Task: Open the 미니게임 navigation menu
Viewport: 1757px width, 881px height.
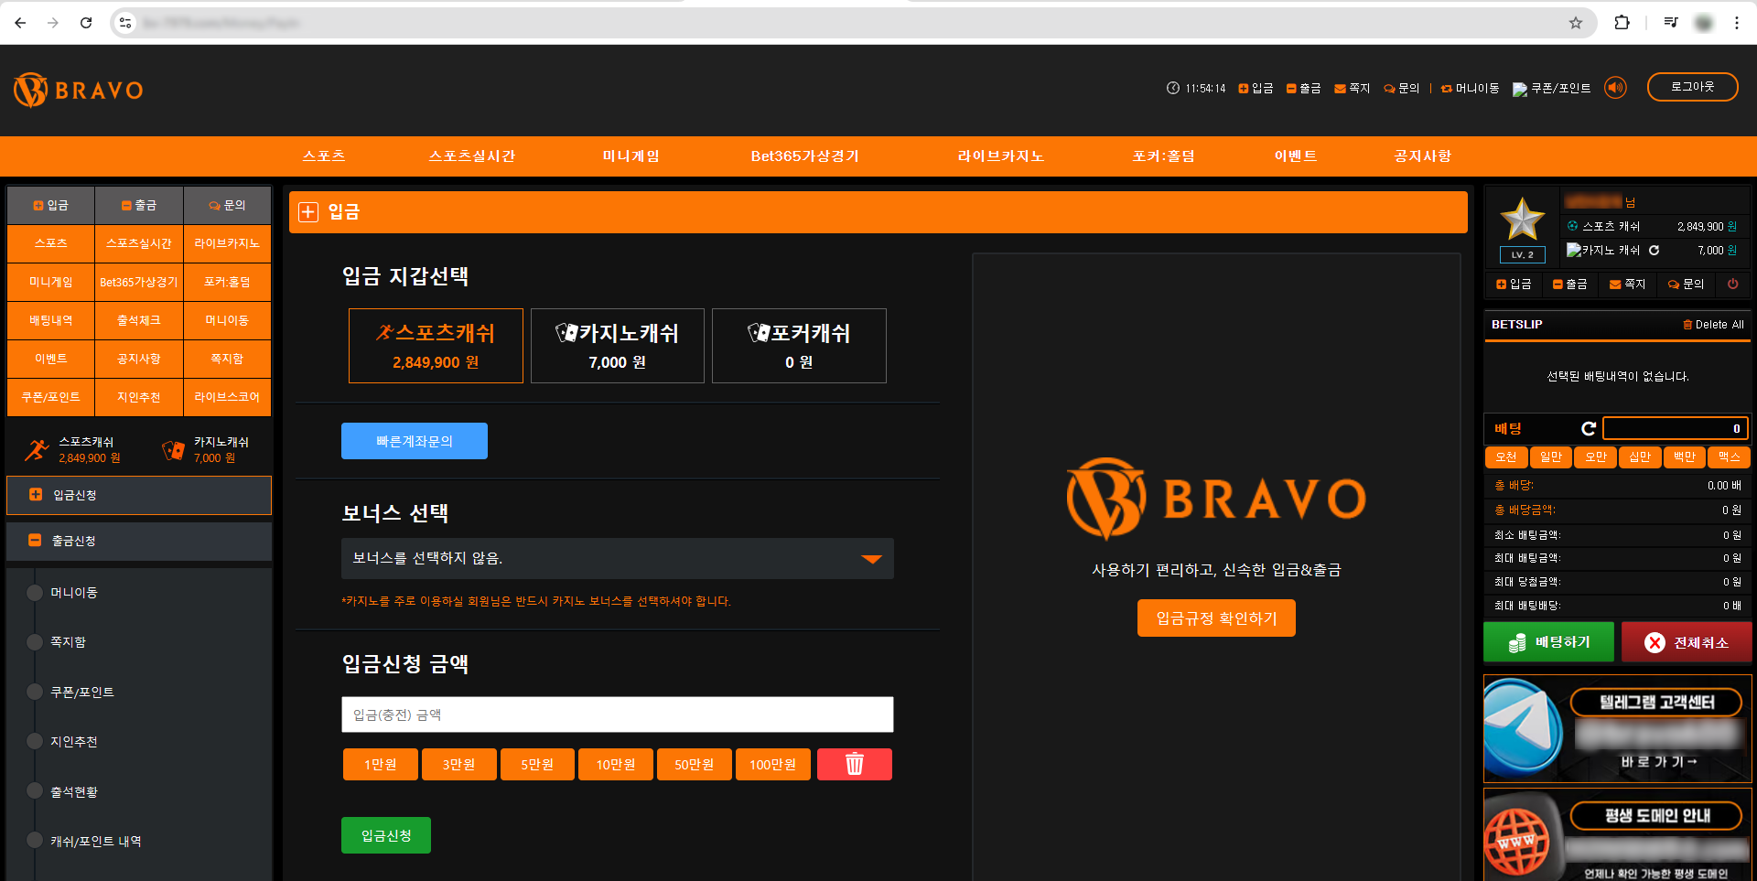Action: (631, 156)
